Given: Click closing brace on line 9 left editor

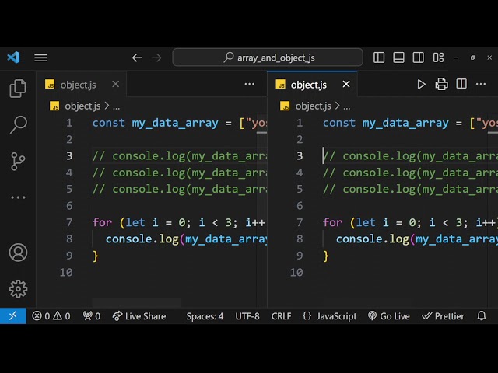Looking at the screenshot, I should coord(96,256).
